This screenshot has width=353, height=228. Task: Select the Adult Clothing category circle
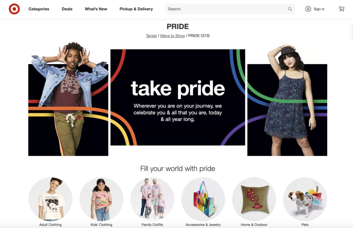(50, 199)
